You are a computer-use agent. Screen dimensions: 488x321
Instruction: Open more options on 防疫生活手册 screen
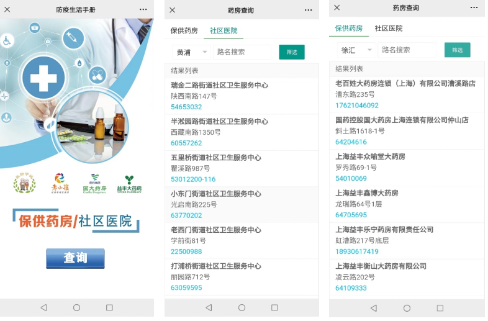143,9
